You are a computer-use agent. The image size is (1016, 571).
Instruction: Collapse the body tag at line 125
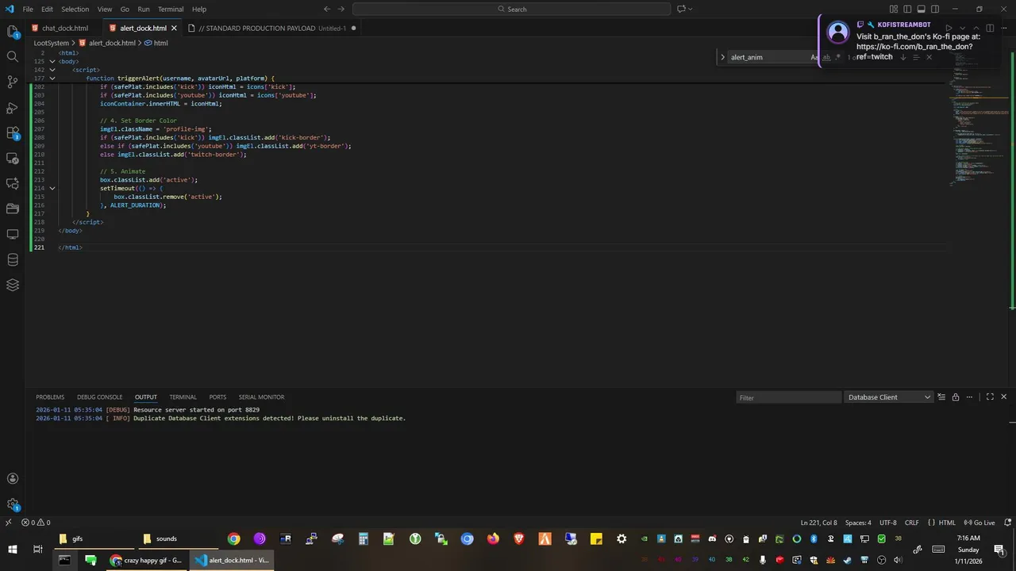(x=52, y=61)
